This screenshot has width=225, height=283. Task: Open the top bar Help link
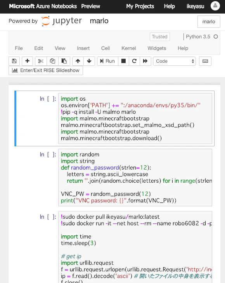click(x=169, y=6)
